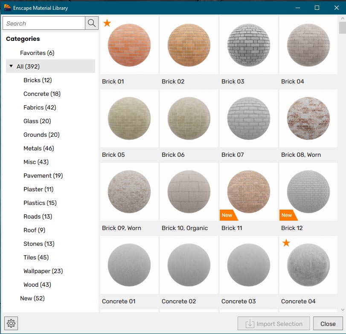Screen dimensions: 346x334
Task: Select the Favorites (6) category
Action: click(37, 53)
